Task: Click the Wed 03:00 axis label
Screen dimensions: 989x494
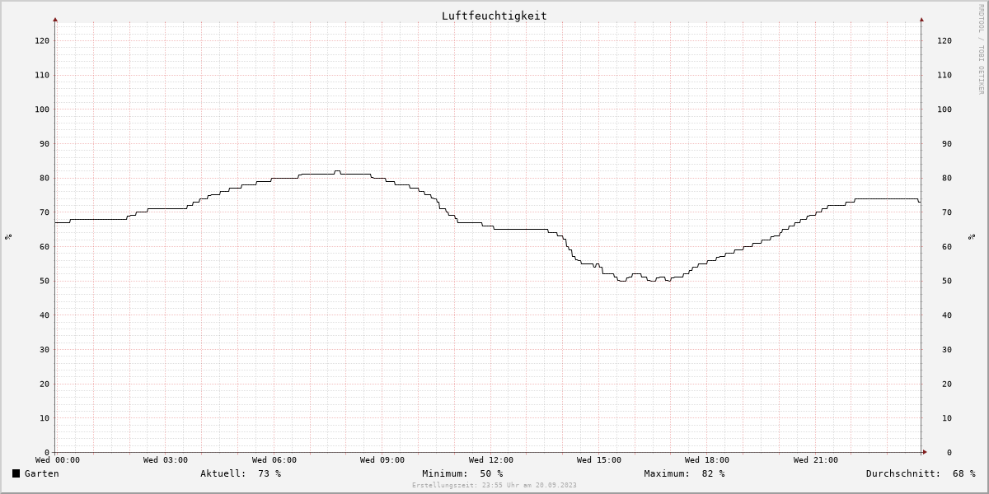Action: 166,460
